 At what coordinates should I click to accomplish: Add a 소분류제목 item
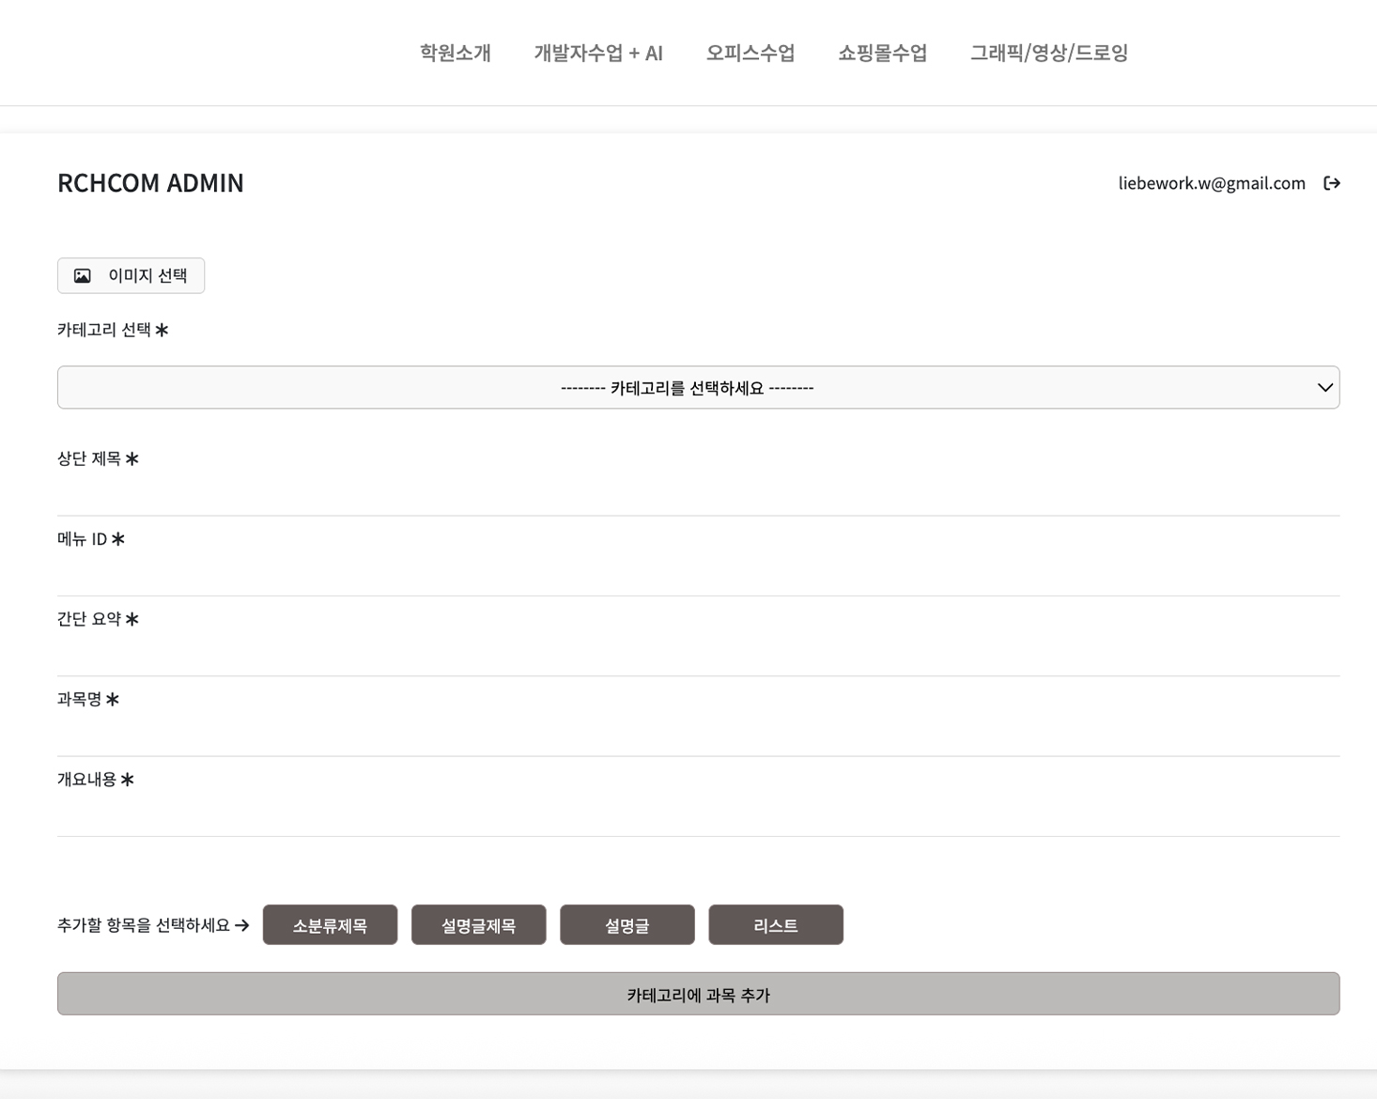pos(330,925)
